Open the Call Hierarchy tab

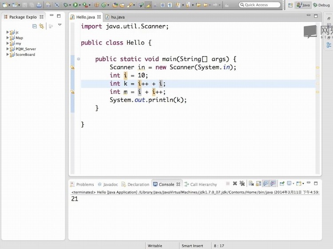point(201,185)
